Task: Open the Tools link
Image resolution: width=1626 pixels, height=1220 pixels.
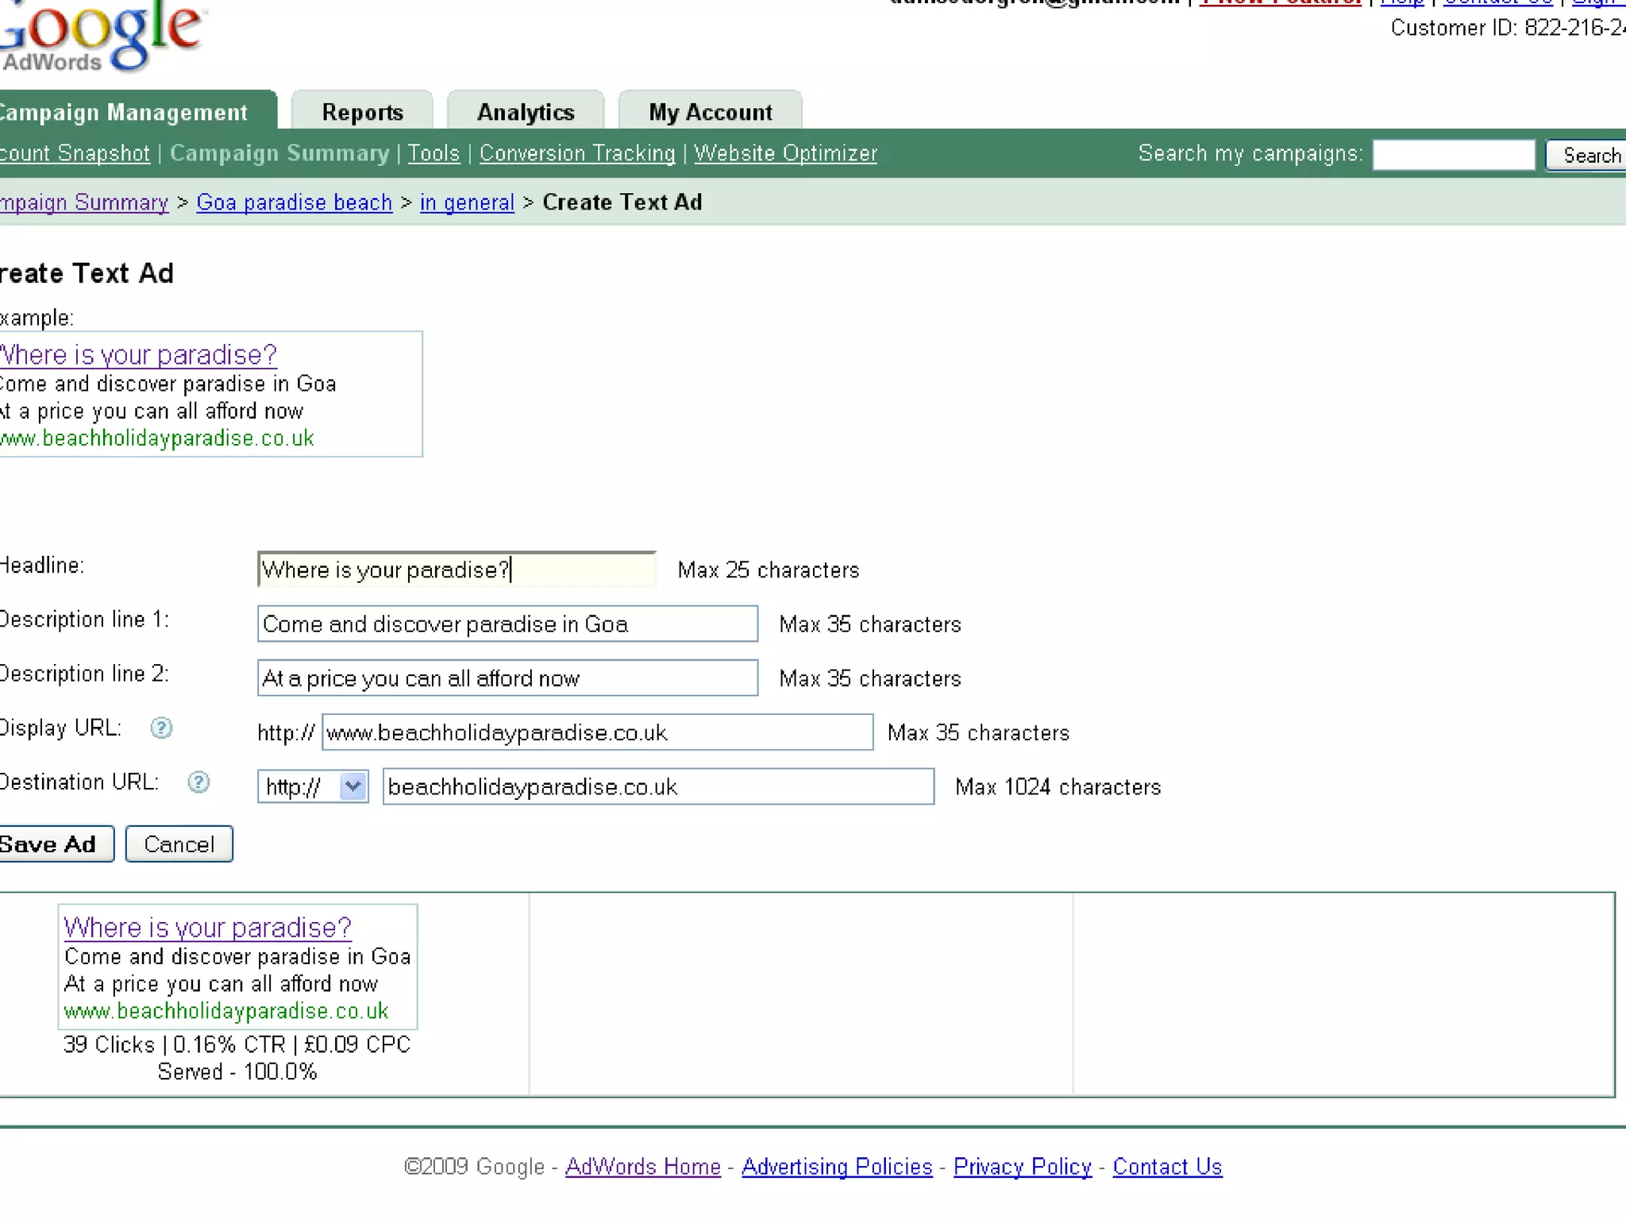Action: pyautogui.click(x=433, y=152)
